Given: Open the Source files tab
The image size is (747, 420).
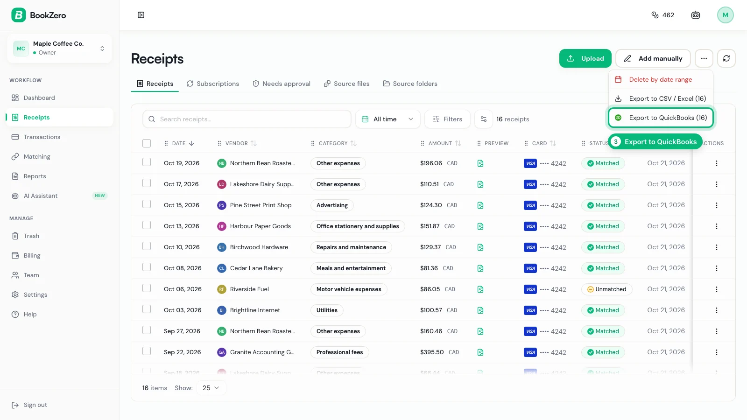Looking at the screenshot, I should 346,84.
